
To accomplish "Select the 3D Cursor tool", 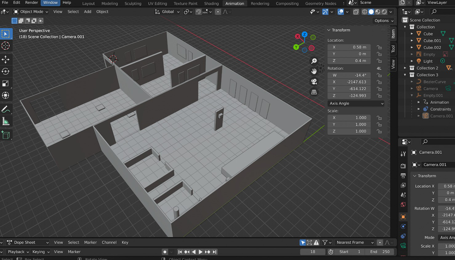I will click(x=6, y=46).
